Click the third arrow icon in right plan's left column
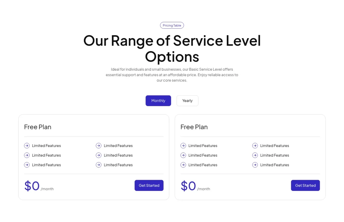 [183, 165]
